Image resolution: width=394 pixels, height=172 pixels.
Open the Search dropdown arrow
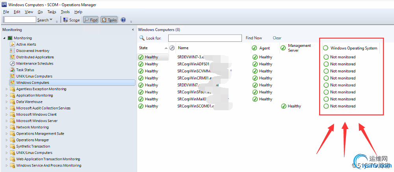click(x=51, y=20)
